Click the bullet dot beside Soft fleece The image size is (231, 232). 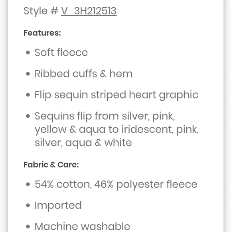tap(28, 53)
